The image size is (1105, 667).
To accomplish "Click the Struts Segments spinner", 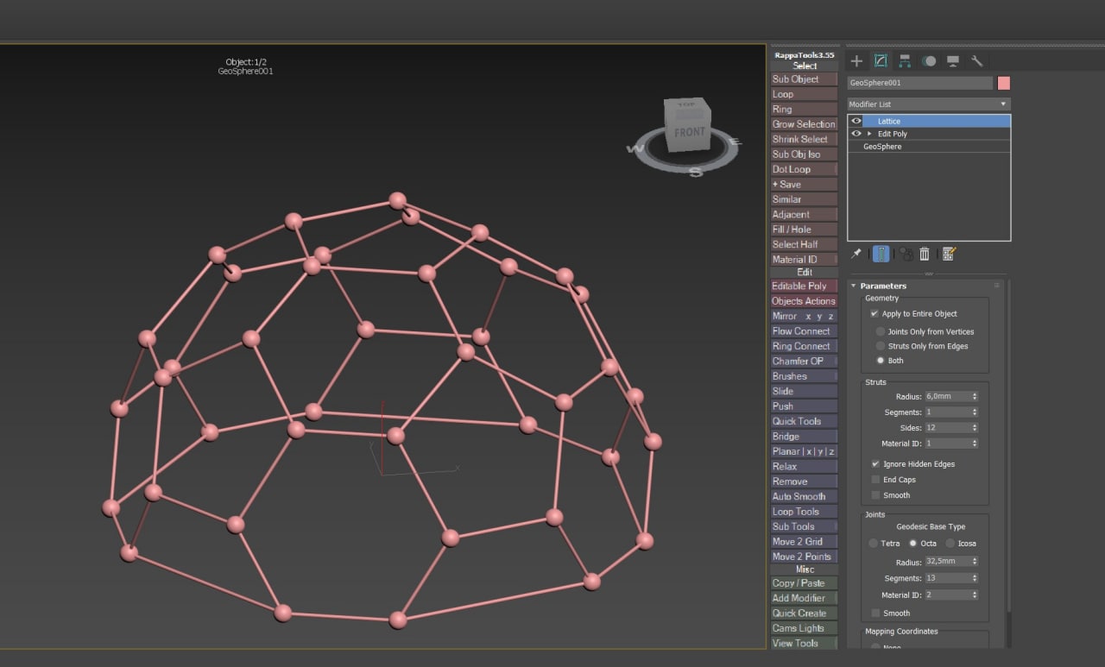I will (x=975, y=412).
